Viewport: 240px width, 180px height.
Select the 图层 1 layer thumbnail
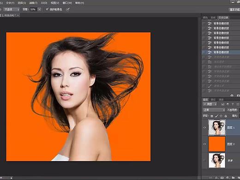pyautogui.click(x=217, y=127)
